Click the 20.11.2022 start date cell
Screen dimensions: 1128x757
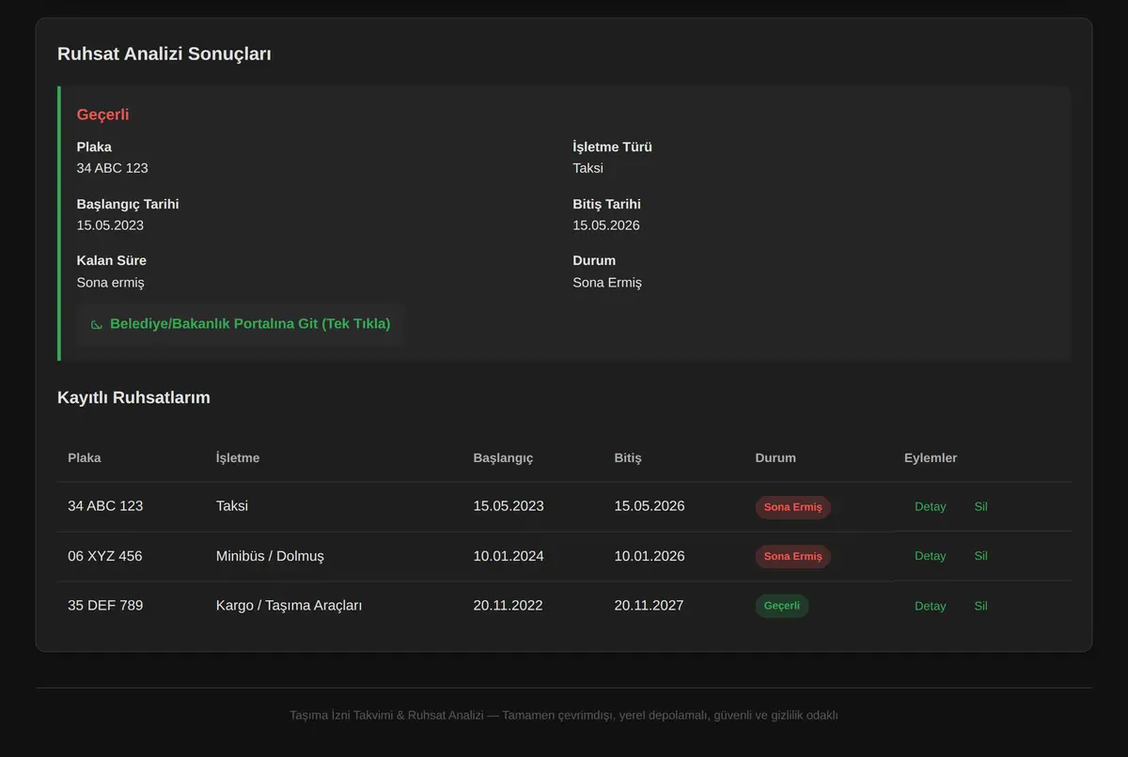[x=509, y=606]
